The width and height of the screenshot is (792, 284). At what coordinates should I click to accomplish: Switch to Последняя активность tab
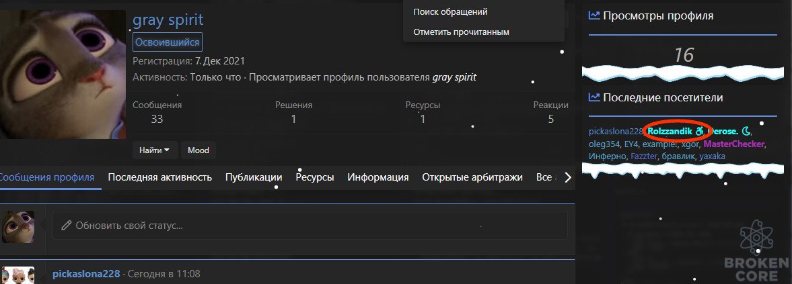coord(159,177)
